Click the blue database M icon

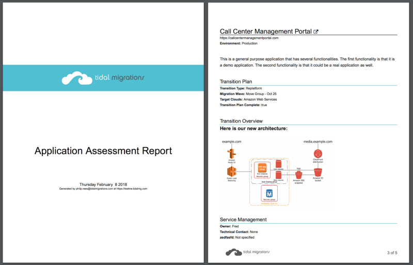point(269,193)
